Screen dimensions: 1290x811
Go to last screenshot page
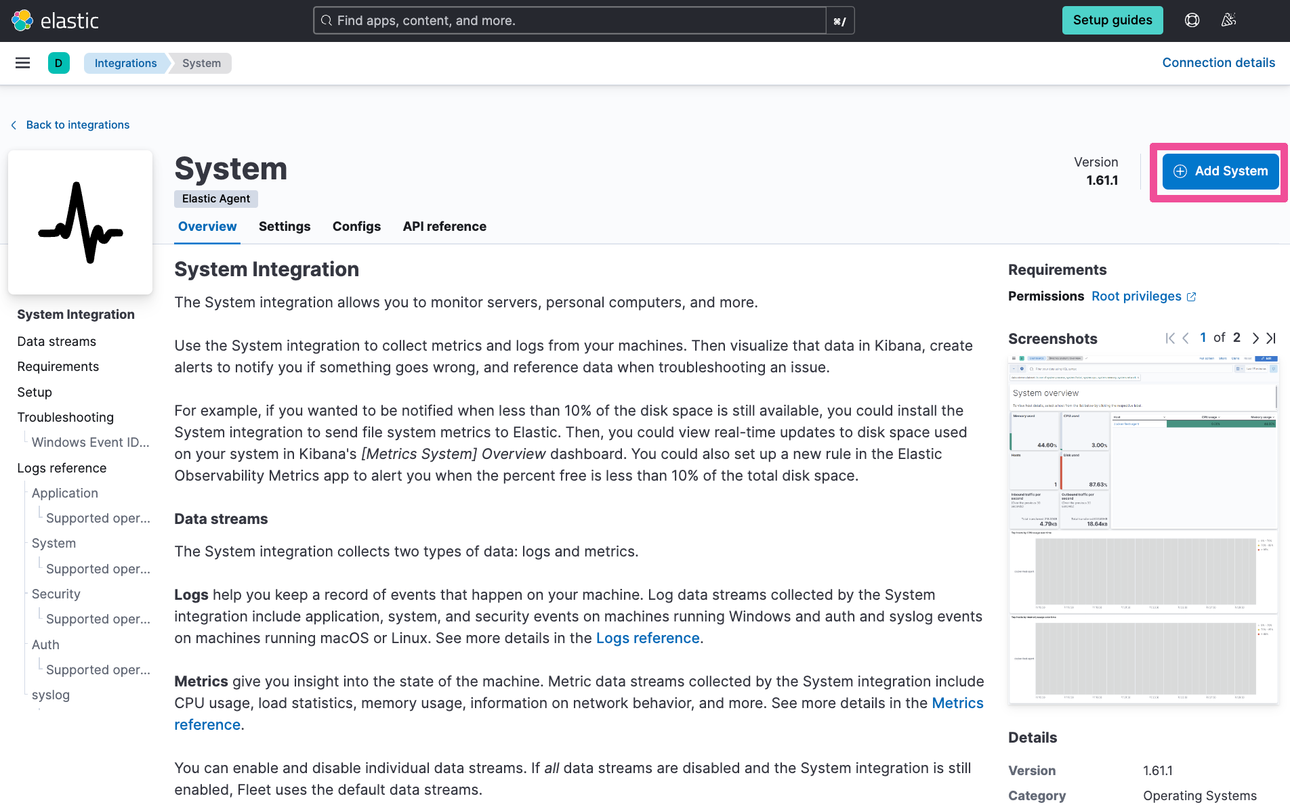(x=1271, y=338)
